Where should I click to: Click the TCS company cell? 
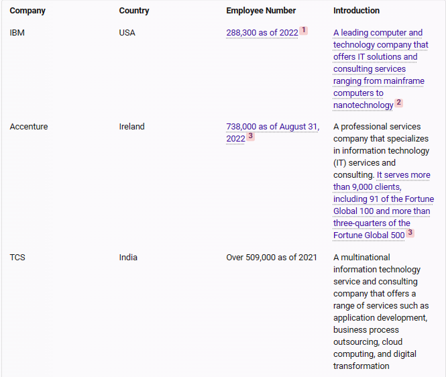pyautogui.click(x=17, y=258)
